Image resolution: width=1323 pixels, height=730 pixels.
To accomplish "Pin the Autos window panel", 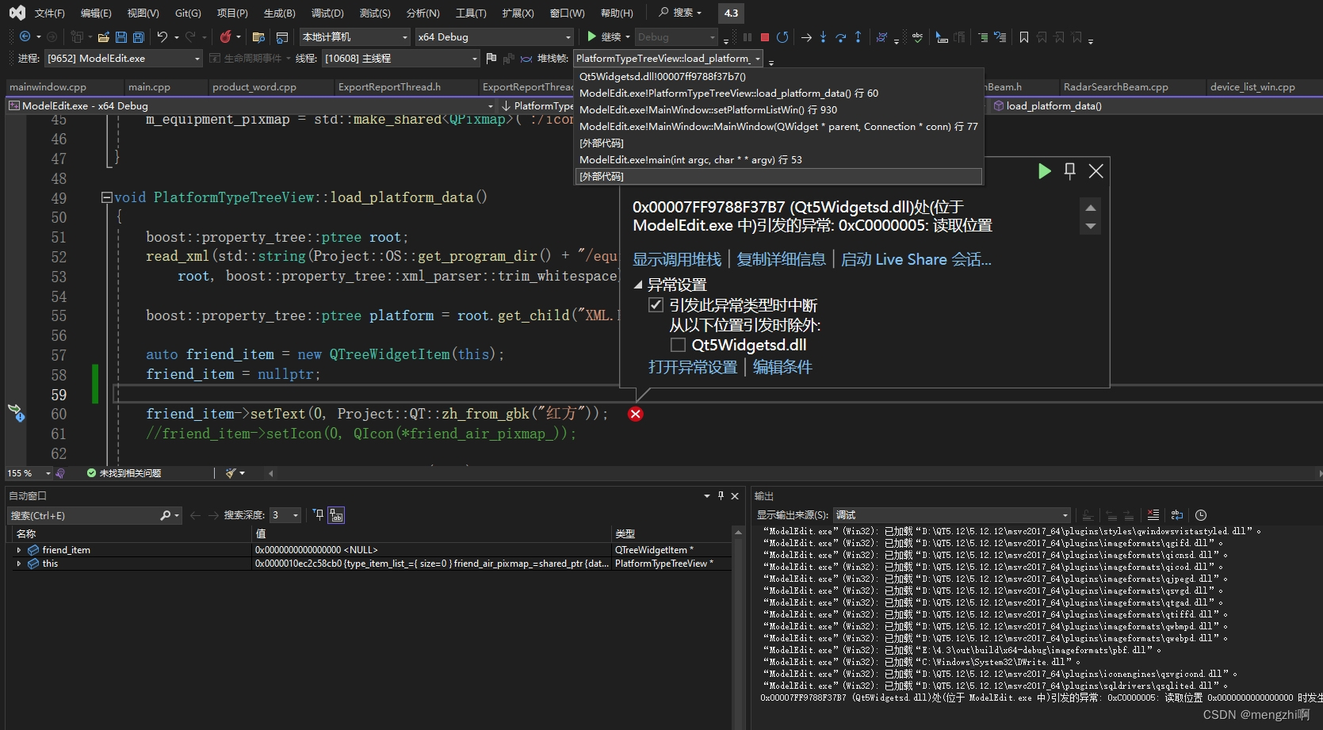I will click(x=721, y=495).
